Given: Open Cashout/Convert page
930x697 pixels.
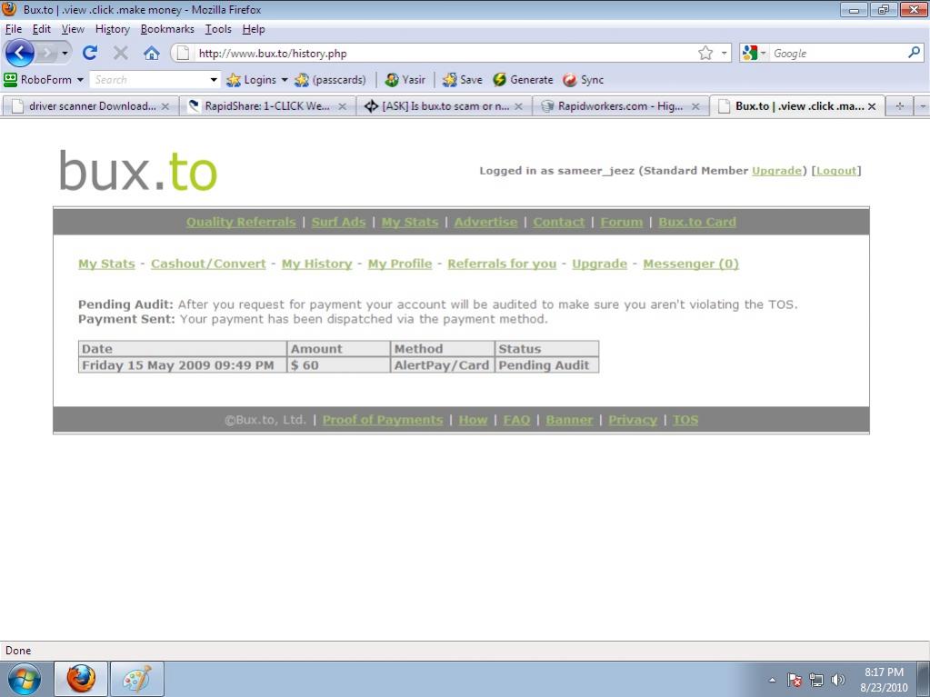Looking at the screenshot, I should point(208,264).
